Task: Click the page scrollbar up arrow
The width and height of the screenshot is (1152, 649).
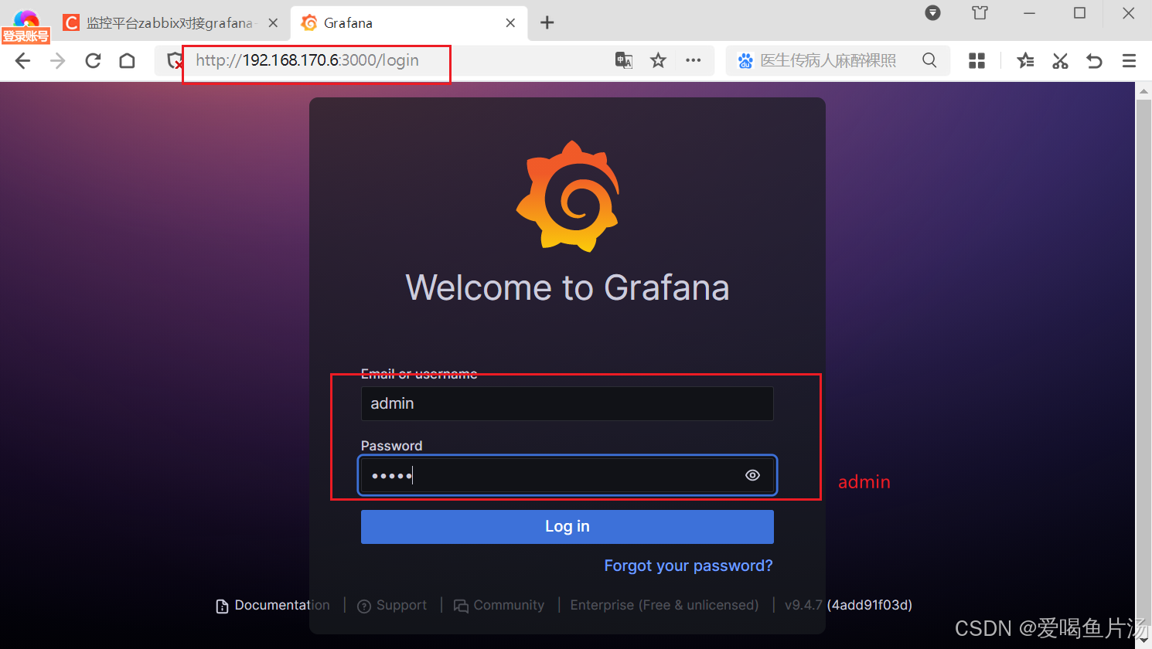Action: tap(1143, 90)
